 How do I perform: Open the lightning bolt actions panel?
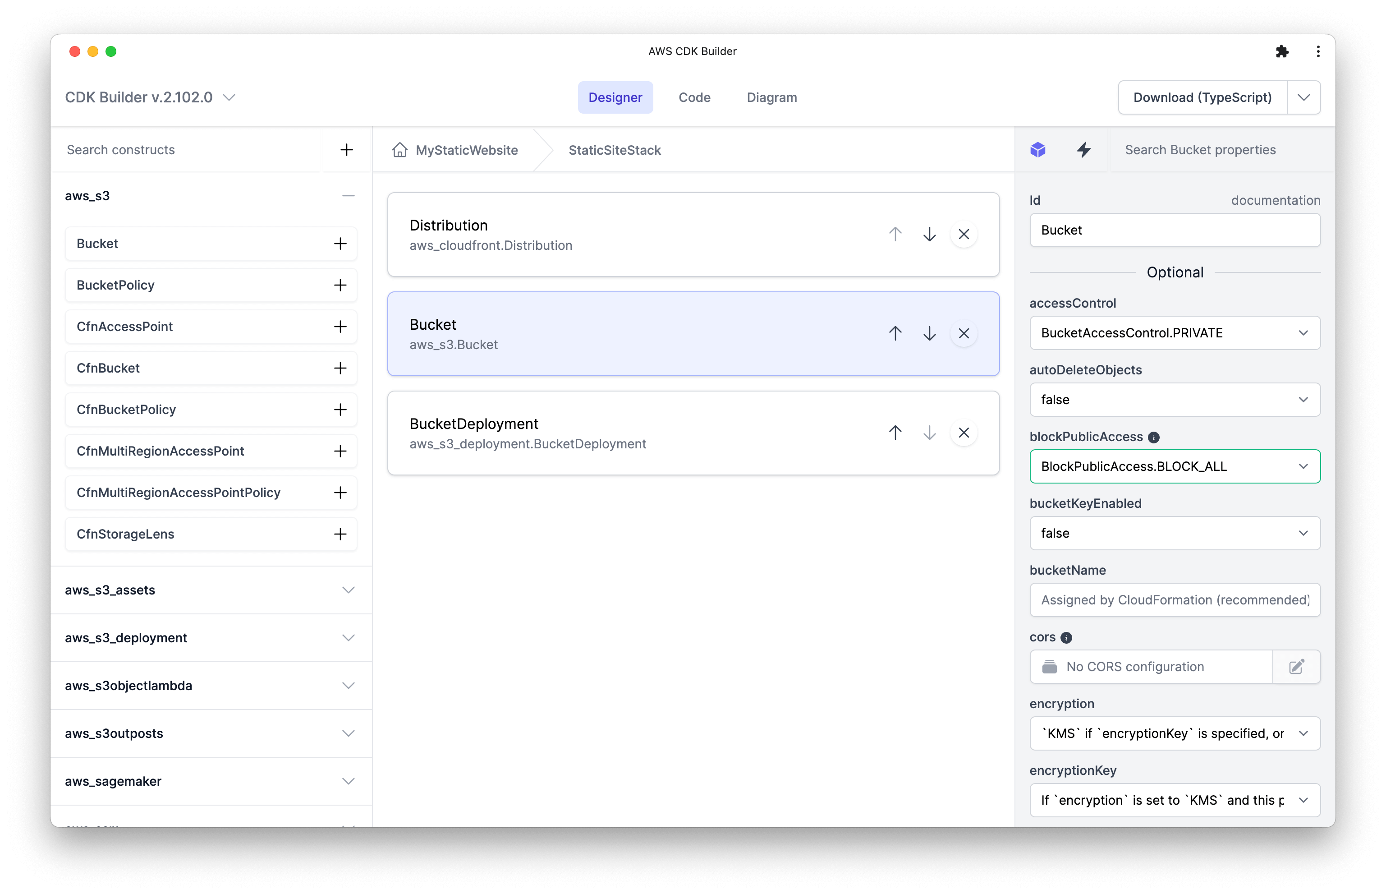tap(1083, 150)
